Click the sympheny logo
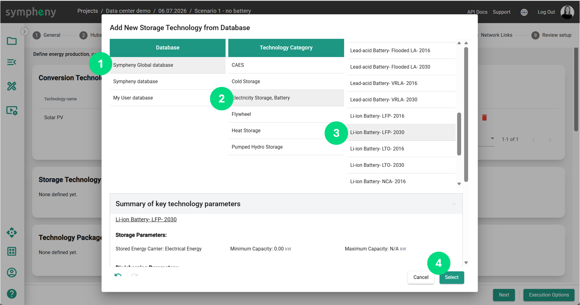Image resolution: width=580 pixels, height=305 pixels. point(31,12)
